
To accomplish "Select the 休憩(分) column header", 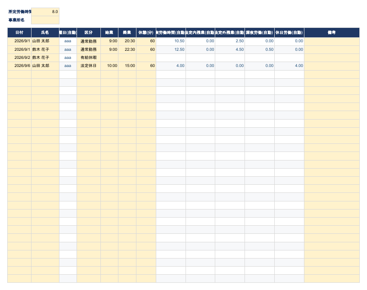I will coord(146,33).
